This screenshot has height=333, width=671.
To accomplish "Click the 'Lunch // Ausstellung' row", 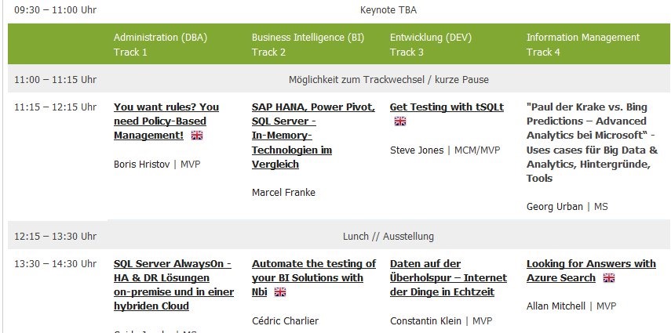I will (388, 236).
